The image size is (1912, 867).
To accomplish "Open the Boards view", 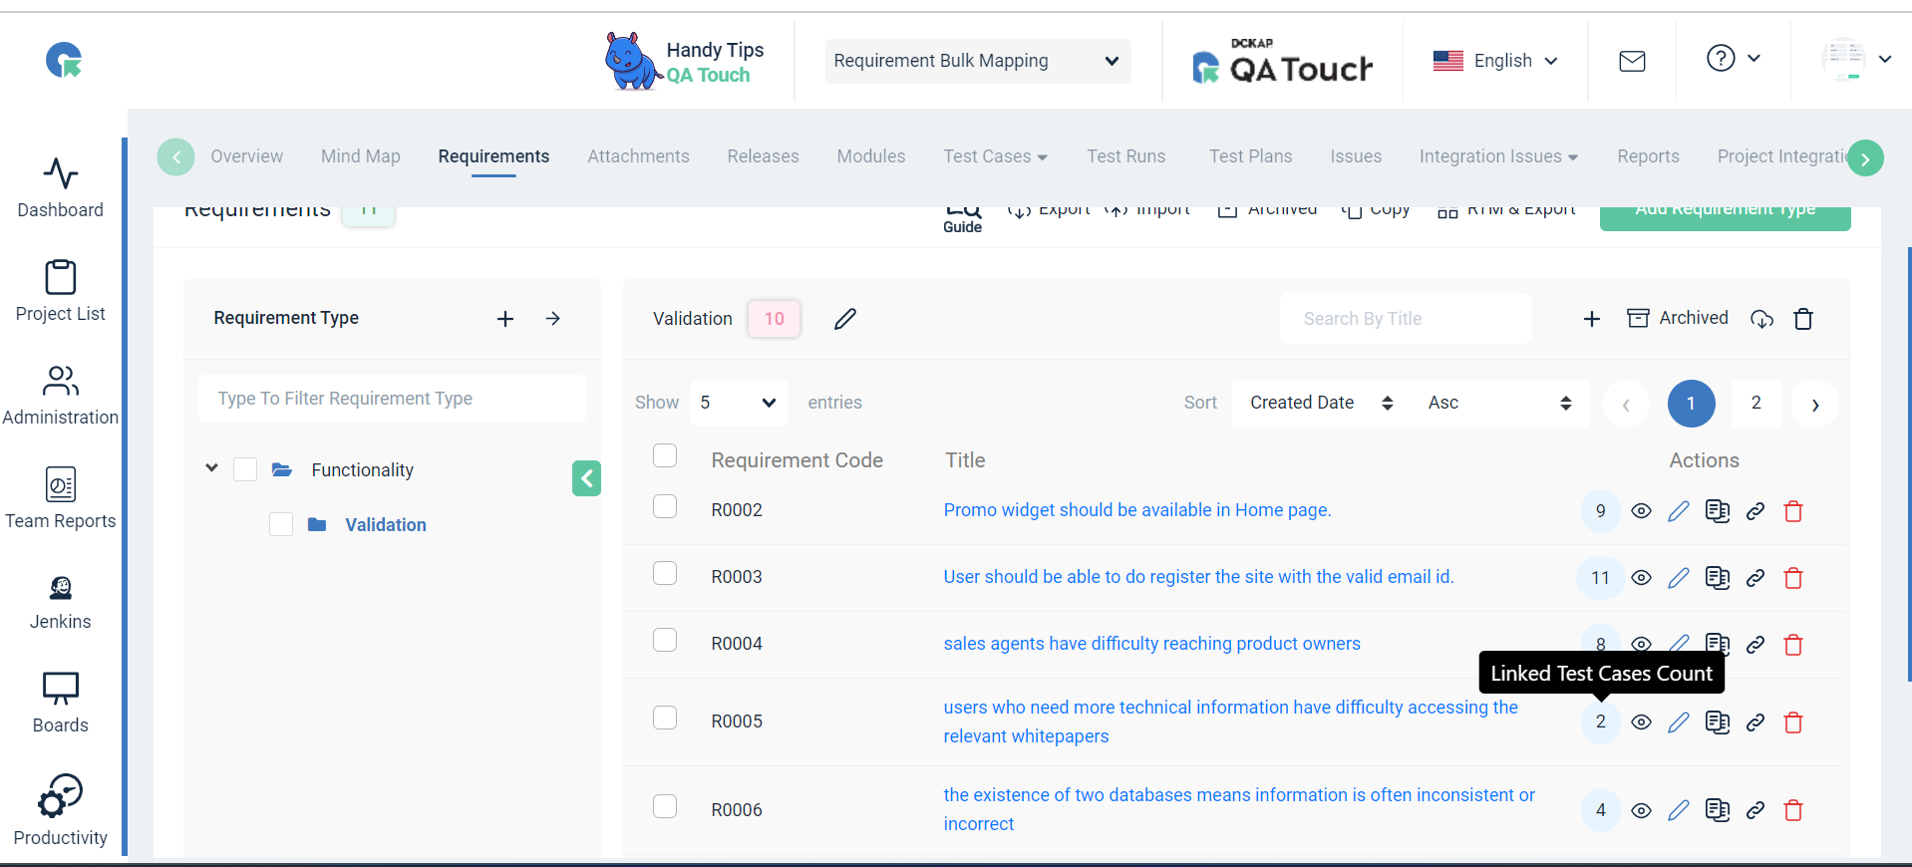I will tap(61, 704).
